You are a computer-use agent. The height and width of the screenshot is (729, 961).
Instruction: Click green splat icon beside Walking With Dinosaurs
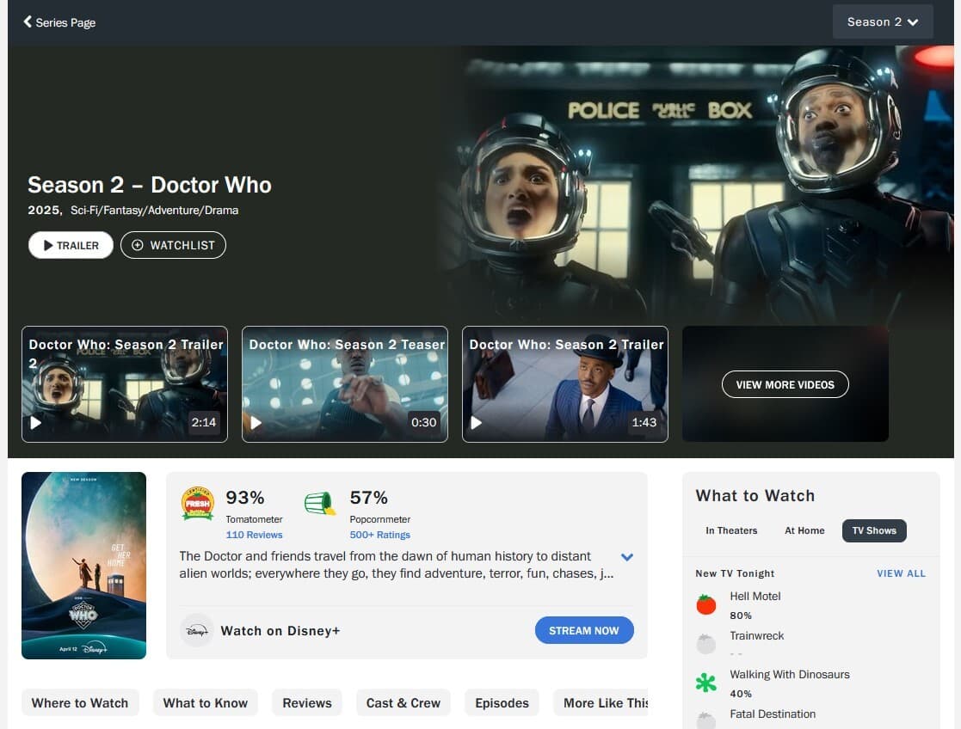pos(706,683)
